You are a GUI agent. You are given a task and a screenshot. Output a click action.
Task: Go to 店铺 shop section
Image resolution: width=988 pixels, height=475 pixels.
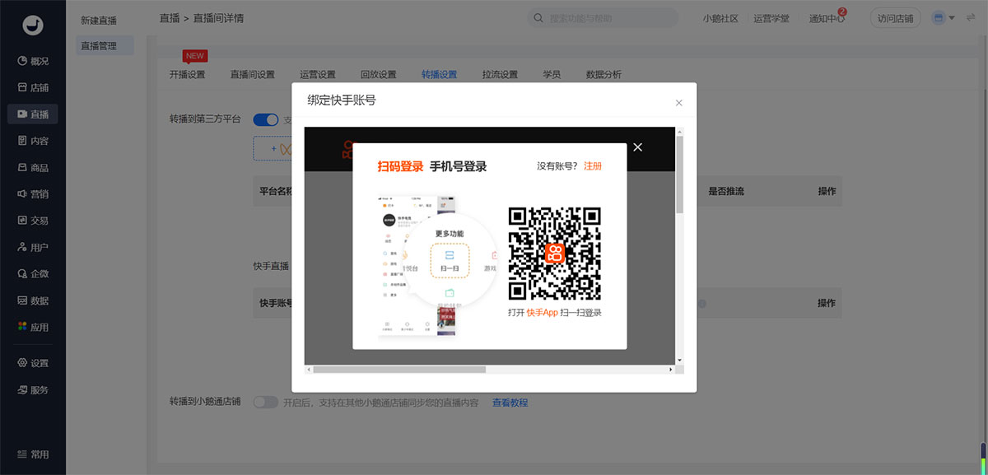point(33,87)
